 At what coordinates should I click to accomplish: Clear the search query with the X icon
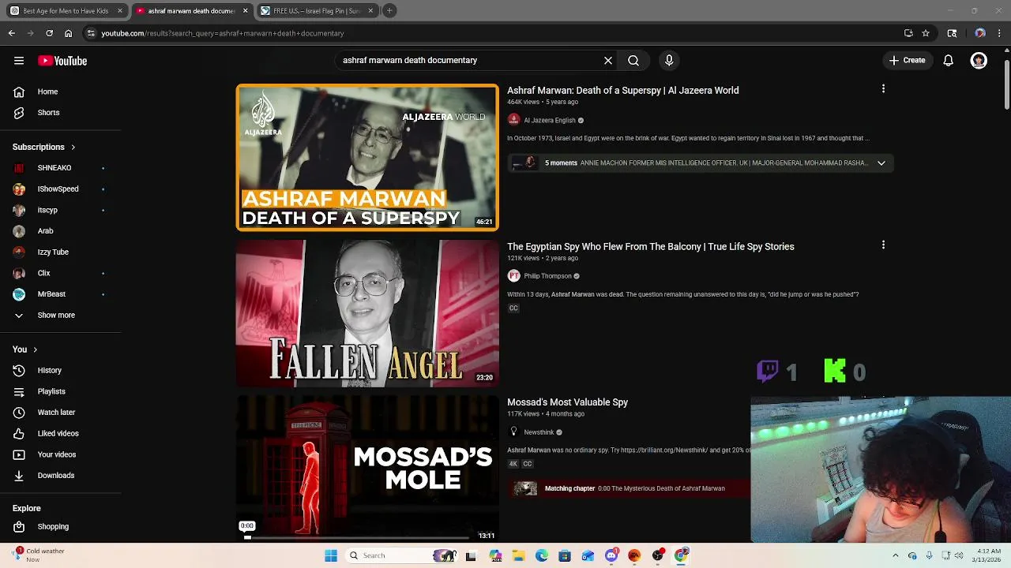tap(608, 60)
